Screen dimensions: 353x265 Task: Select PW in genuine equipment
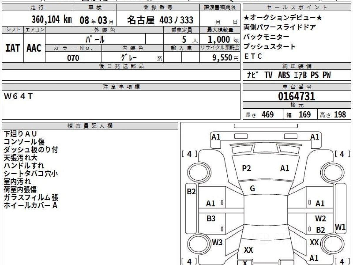(x=326, y=75)
